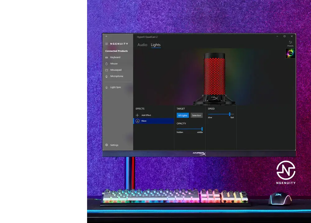Open the Light Sync page
Viewport: 311px width, 223px height.
[116, 87]
